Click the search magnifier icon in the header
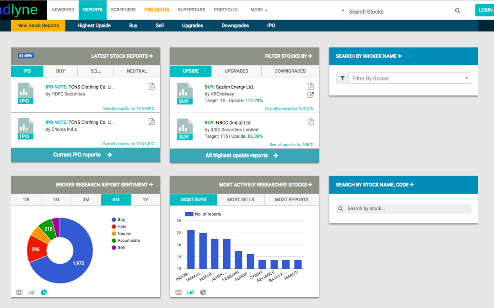This screenshot has height=308, width=494. pos(457,10)
